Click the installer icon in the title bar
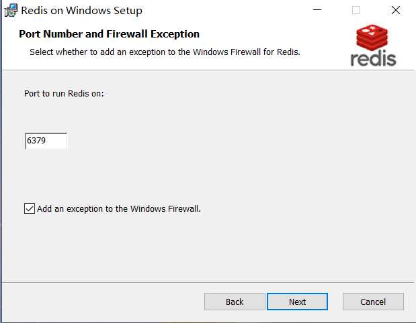Image resolution: width=416 pixels, height=323 pixels. (11, 10)
